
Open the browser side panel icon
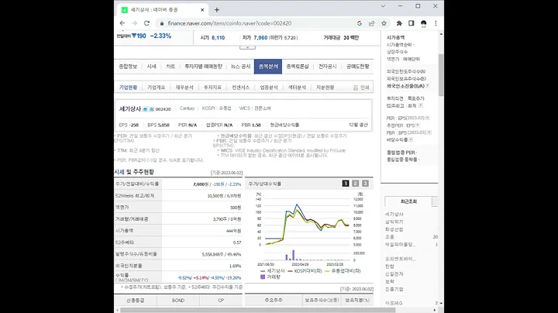(x=412, y=23)
